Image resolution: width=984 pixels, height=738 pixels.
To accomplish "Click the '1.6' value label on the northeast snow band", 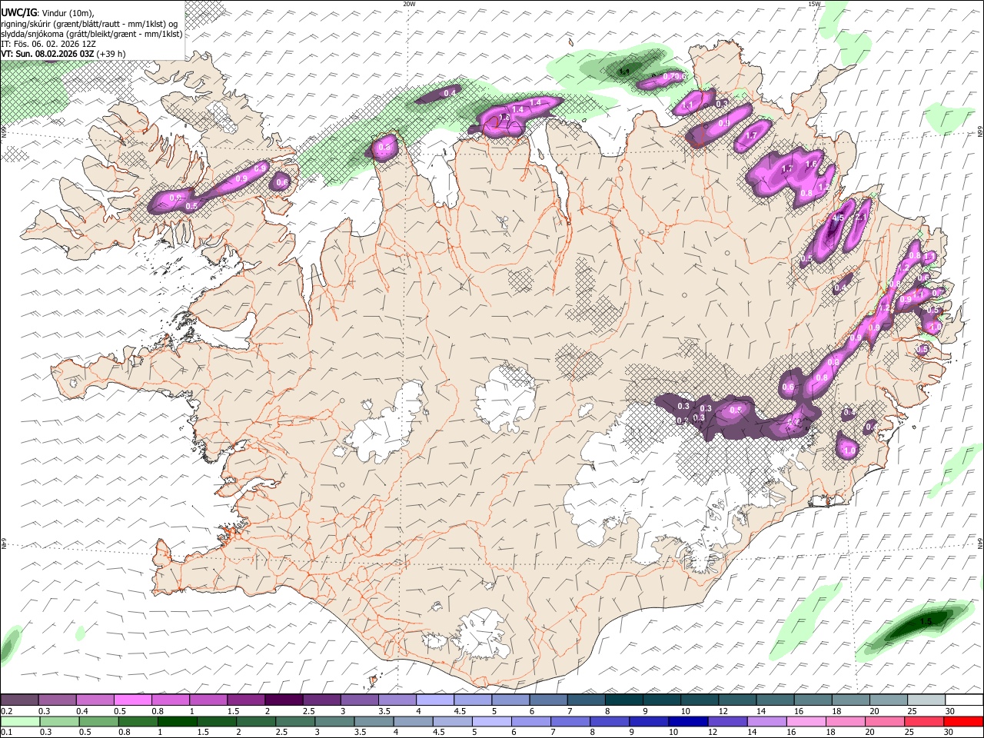I will tap(810, 164).
